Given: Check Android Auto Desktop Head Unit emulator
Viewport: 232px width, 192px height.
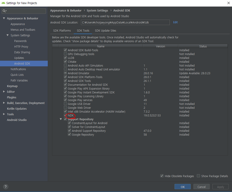Looking at the screenshot, I should 65,69.
